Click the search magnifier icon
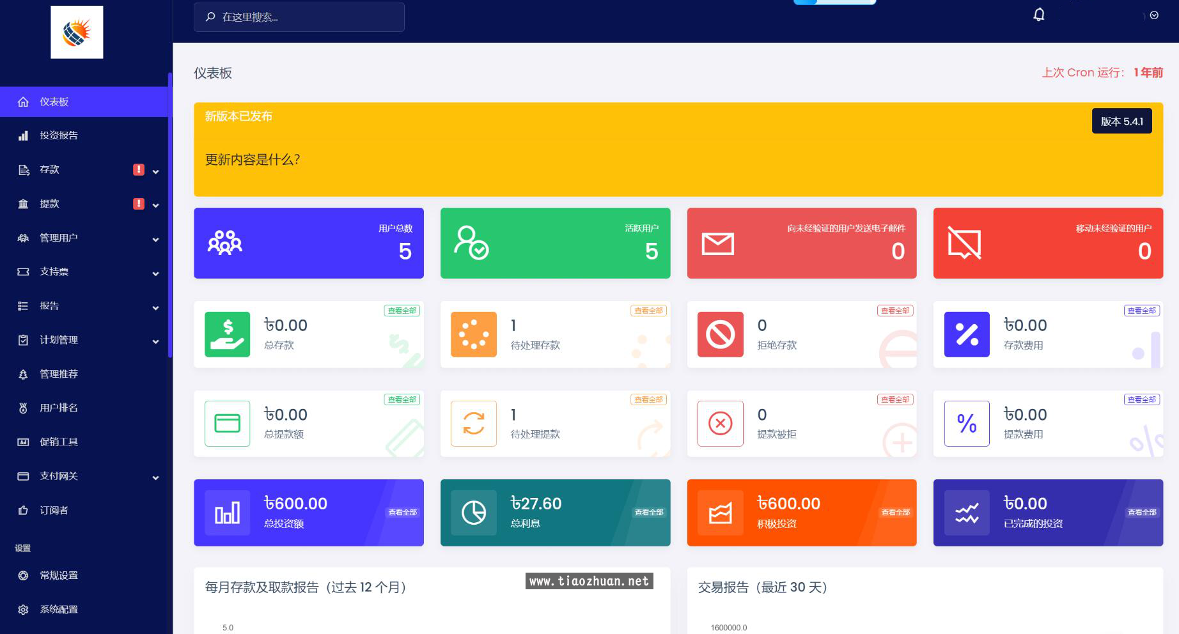The width and height of the screenshot is (1179, 634). 210,17
